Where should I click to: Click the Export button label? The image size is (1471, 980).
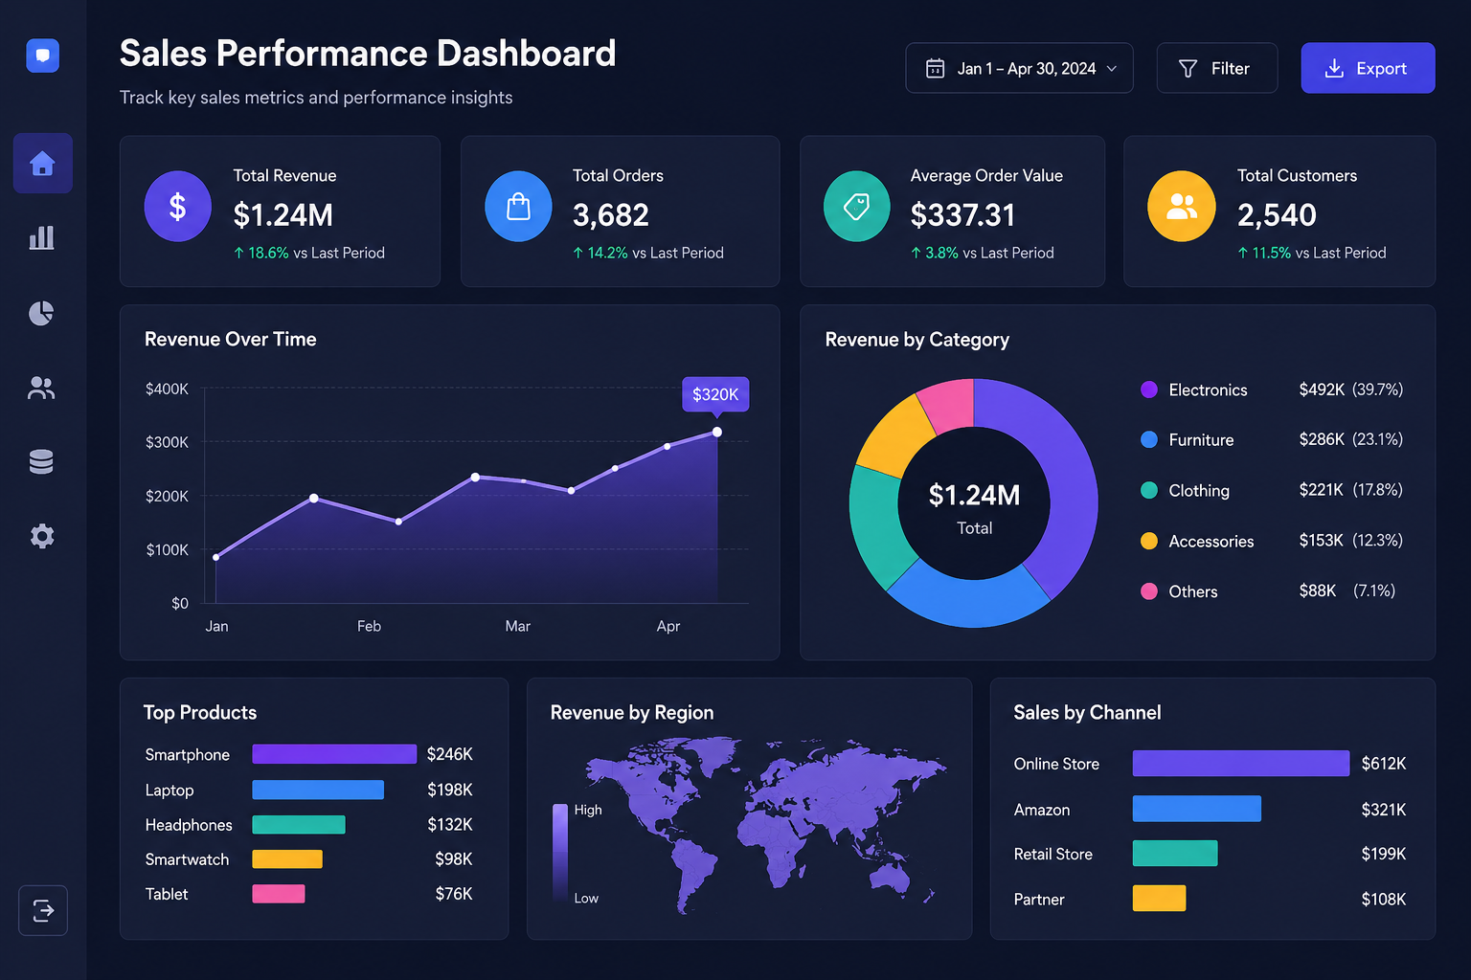[x=1381, y=69]
